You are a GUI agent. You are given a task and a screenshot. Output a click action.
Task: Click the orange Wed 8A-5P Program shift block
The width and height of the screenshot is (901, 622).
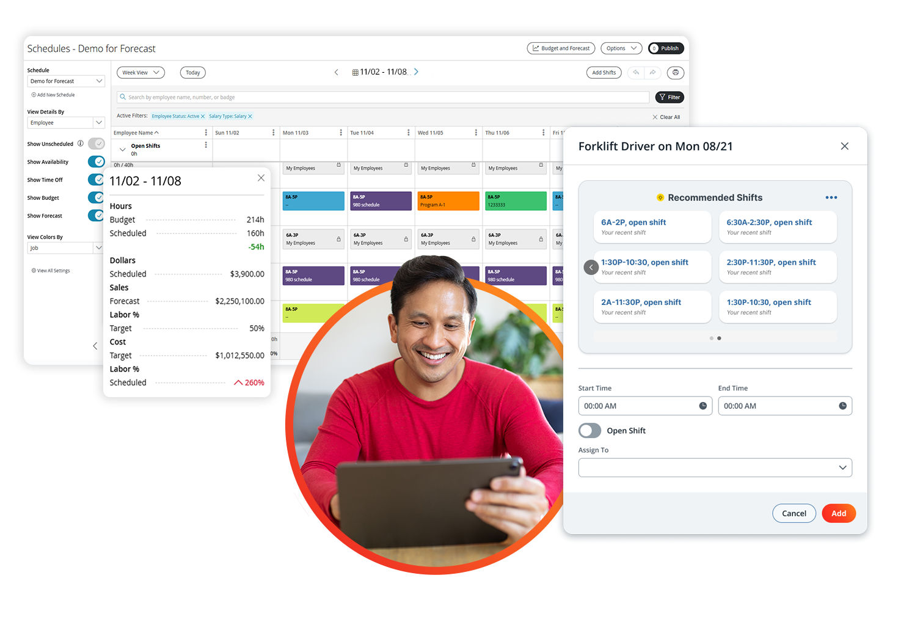pyautogui.click(x=448, y=201)
